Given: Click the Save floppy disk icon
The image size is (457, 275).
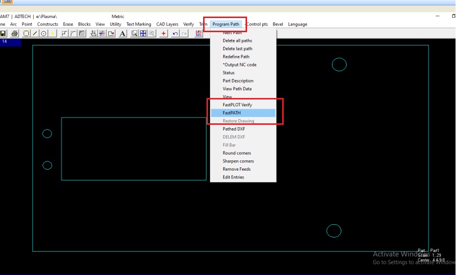Looking at the screenshot, I should click(3, 34).
